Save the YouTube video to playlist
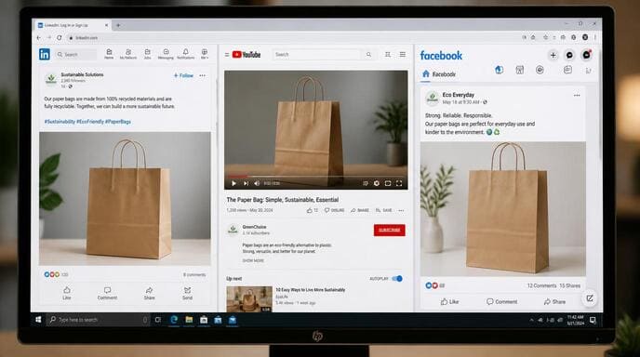 pos(383,210)
